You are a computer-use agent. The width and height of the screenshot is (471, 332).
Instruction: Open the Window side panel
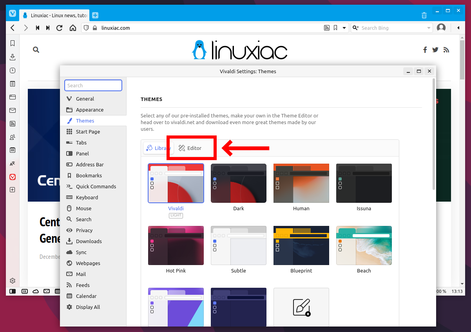13,97
